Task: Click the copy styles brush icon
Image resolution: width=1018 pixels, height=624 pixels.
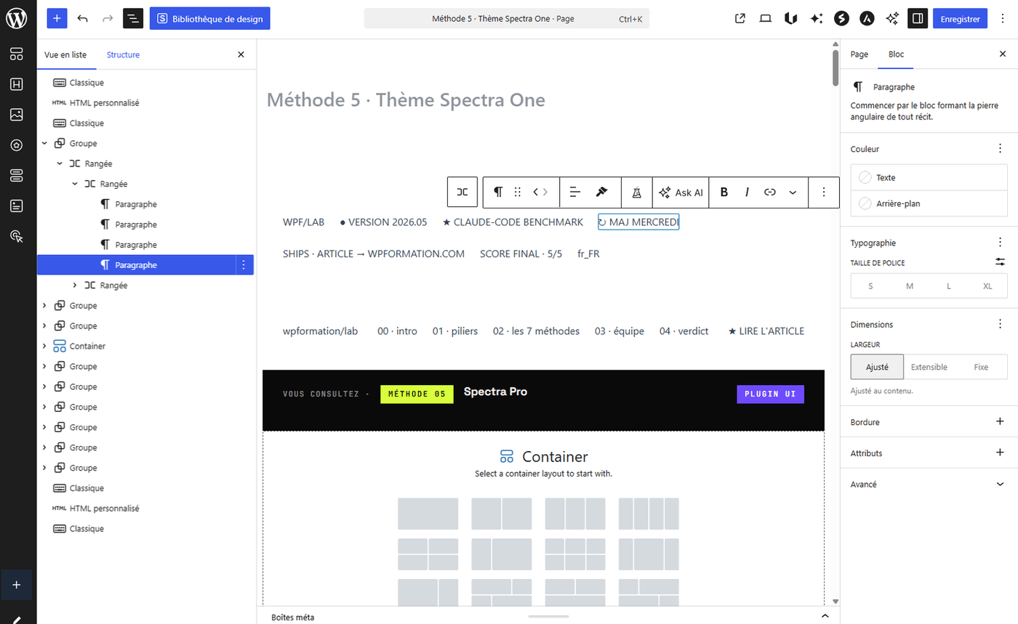Action: pyautogui.click(x=601, y=192)
